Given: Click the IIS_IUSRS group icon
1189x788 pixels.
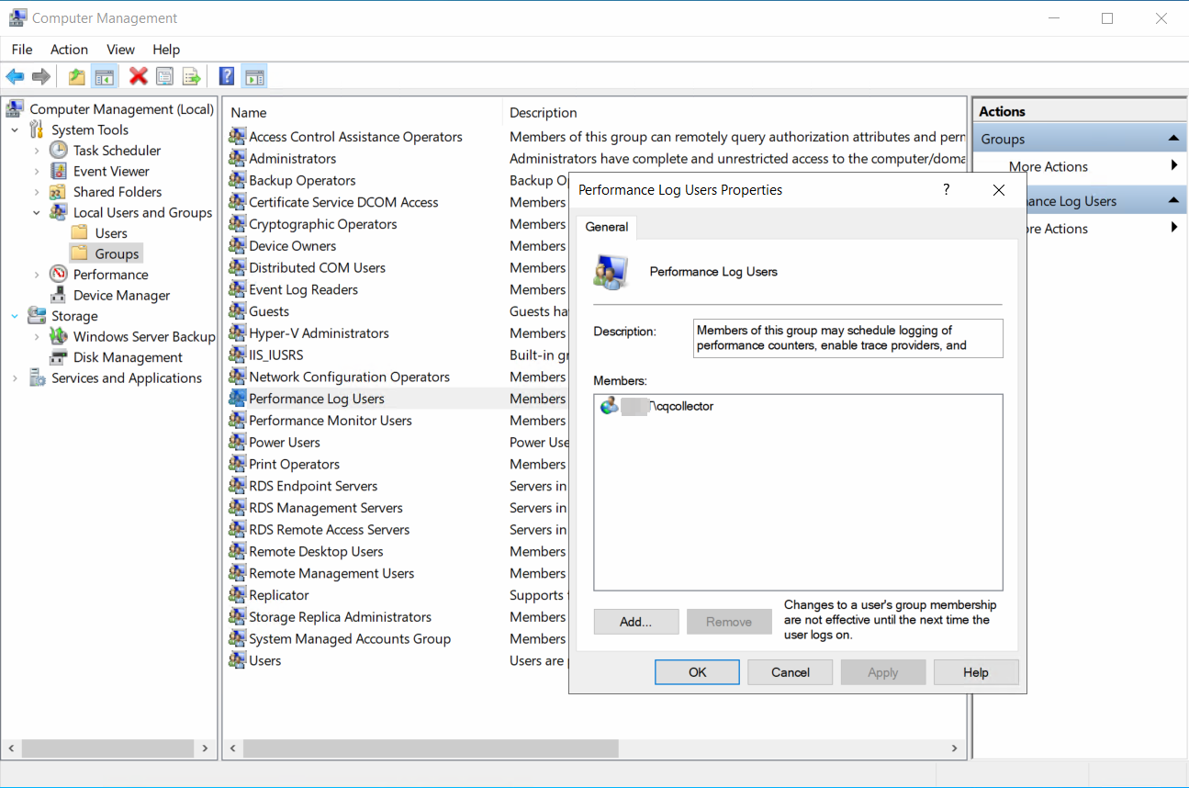Looking at the screenshot, I should tap(237, 355).
